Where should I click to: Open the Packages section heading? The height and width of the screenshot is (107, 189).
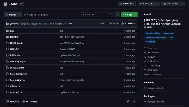pyautogui.click(x=149, y=96)
